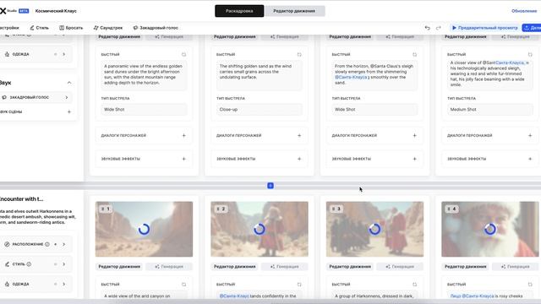Select scene title Encounter with t...
This screenshot has width=541, height=304.
click(x=21, y=199)
